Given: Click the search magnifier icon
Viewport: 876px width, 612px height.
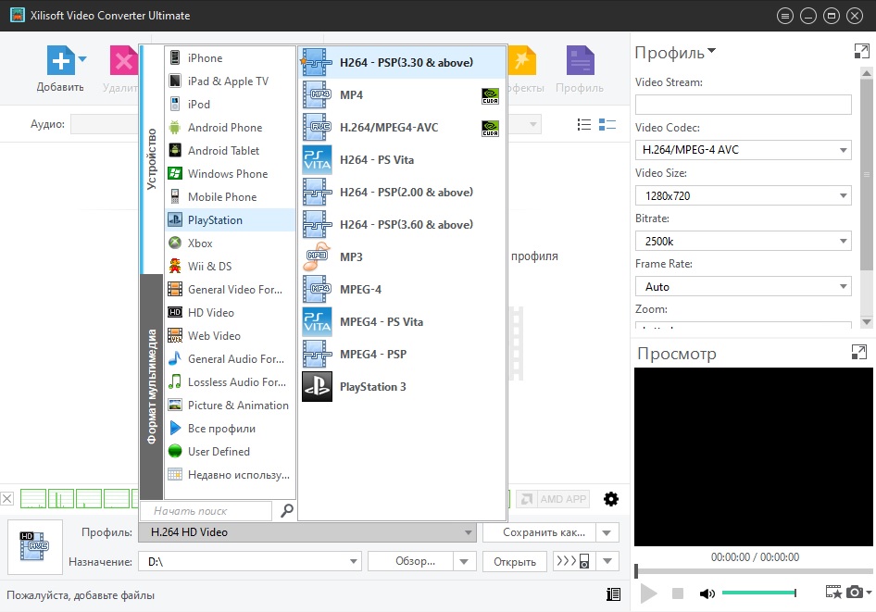Looking at the screenshot, I should pyautogui.click(x=286, y=510).
